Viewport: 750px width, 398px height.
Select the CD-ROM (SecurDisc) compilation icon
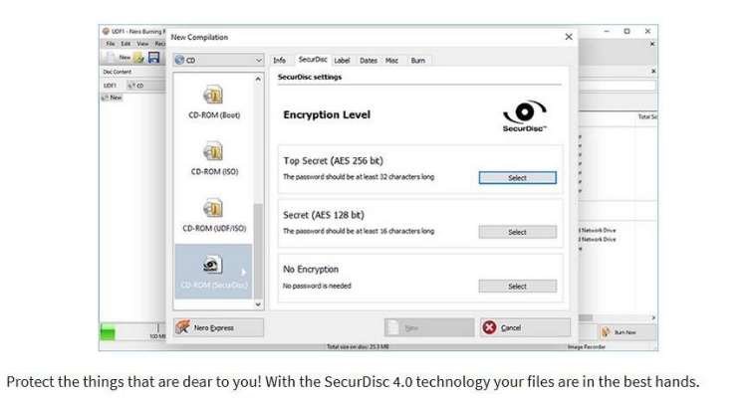coord(212,265)
